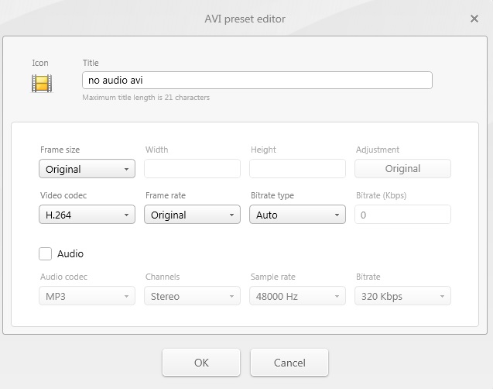Open the audio Bitrate 320 Kbps dropdown

402,296
